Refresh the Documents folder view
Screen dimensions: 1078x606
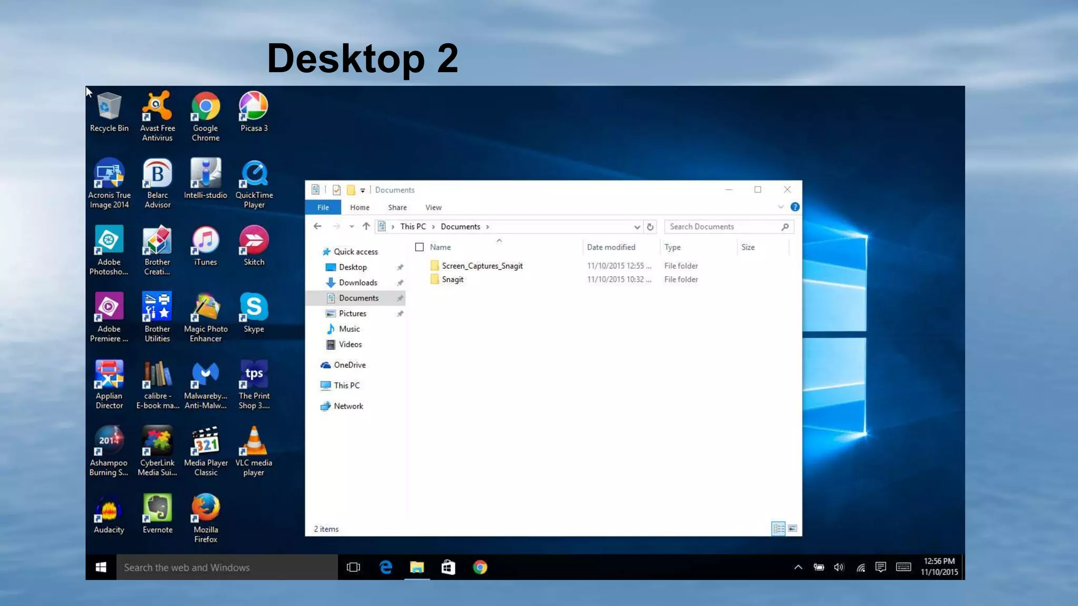click(x=650, y=227)
